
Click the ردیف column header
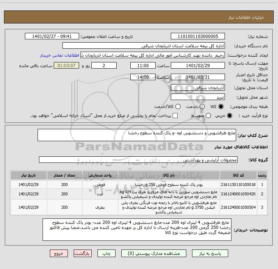click(262, 175)
